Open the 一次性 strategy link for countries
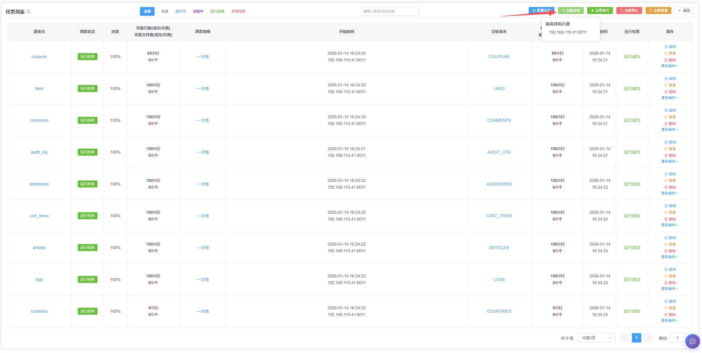This screenshot has width=702, height=353. pos(203,311)
